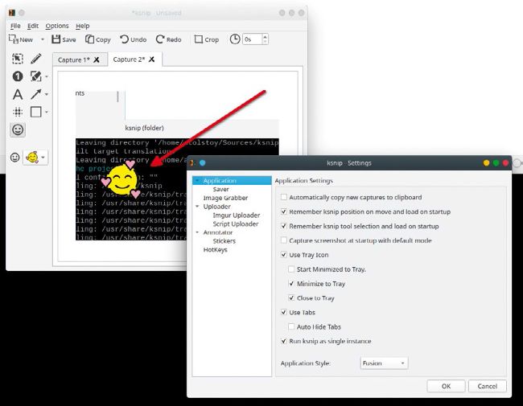Increase delay with the spinner up arrow
Viewport: 523px width, 406px height.
click(x=266, y=37)
